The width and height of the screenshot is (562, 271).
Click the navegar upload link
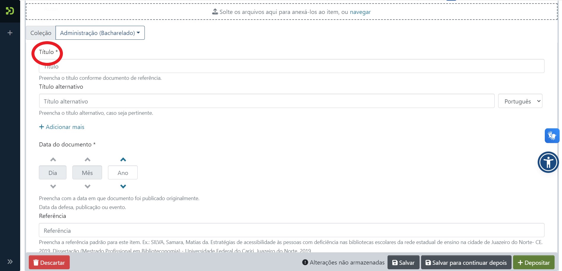click(x=360, y=12)
